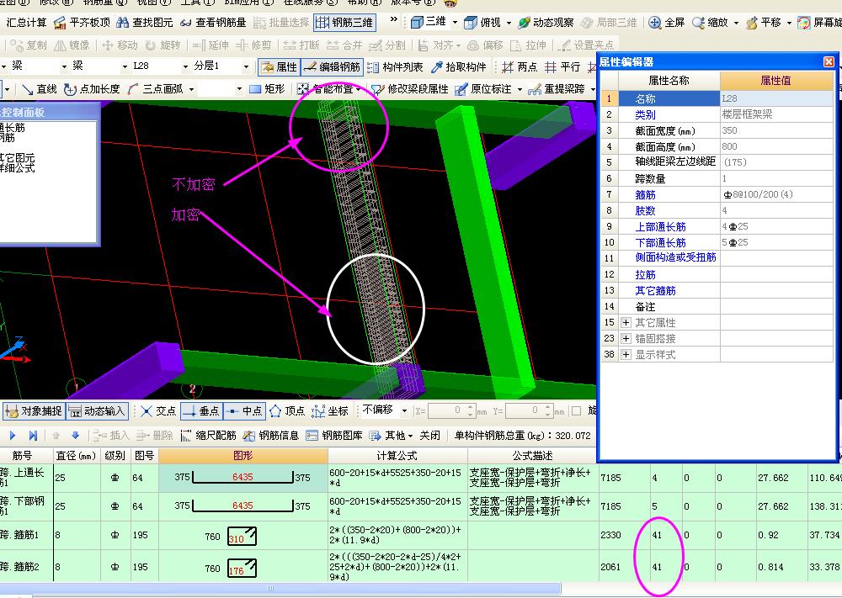This screenshot has height=598, width=842.
Task: Click 原位标注 in-place annotation tool
Action: click(482, 89)
